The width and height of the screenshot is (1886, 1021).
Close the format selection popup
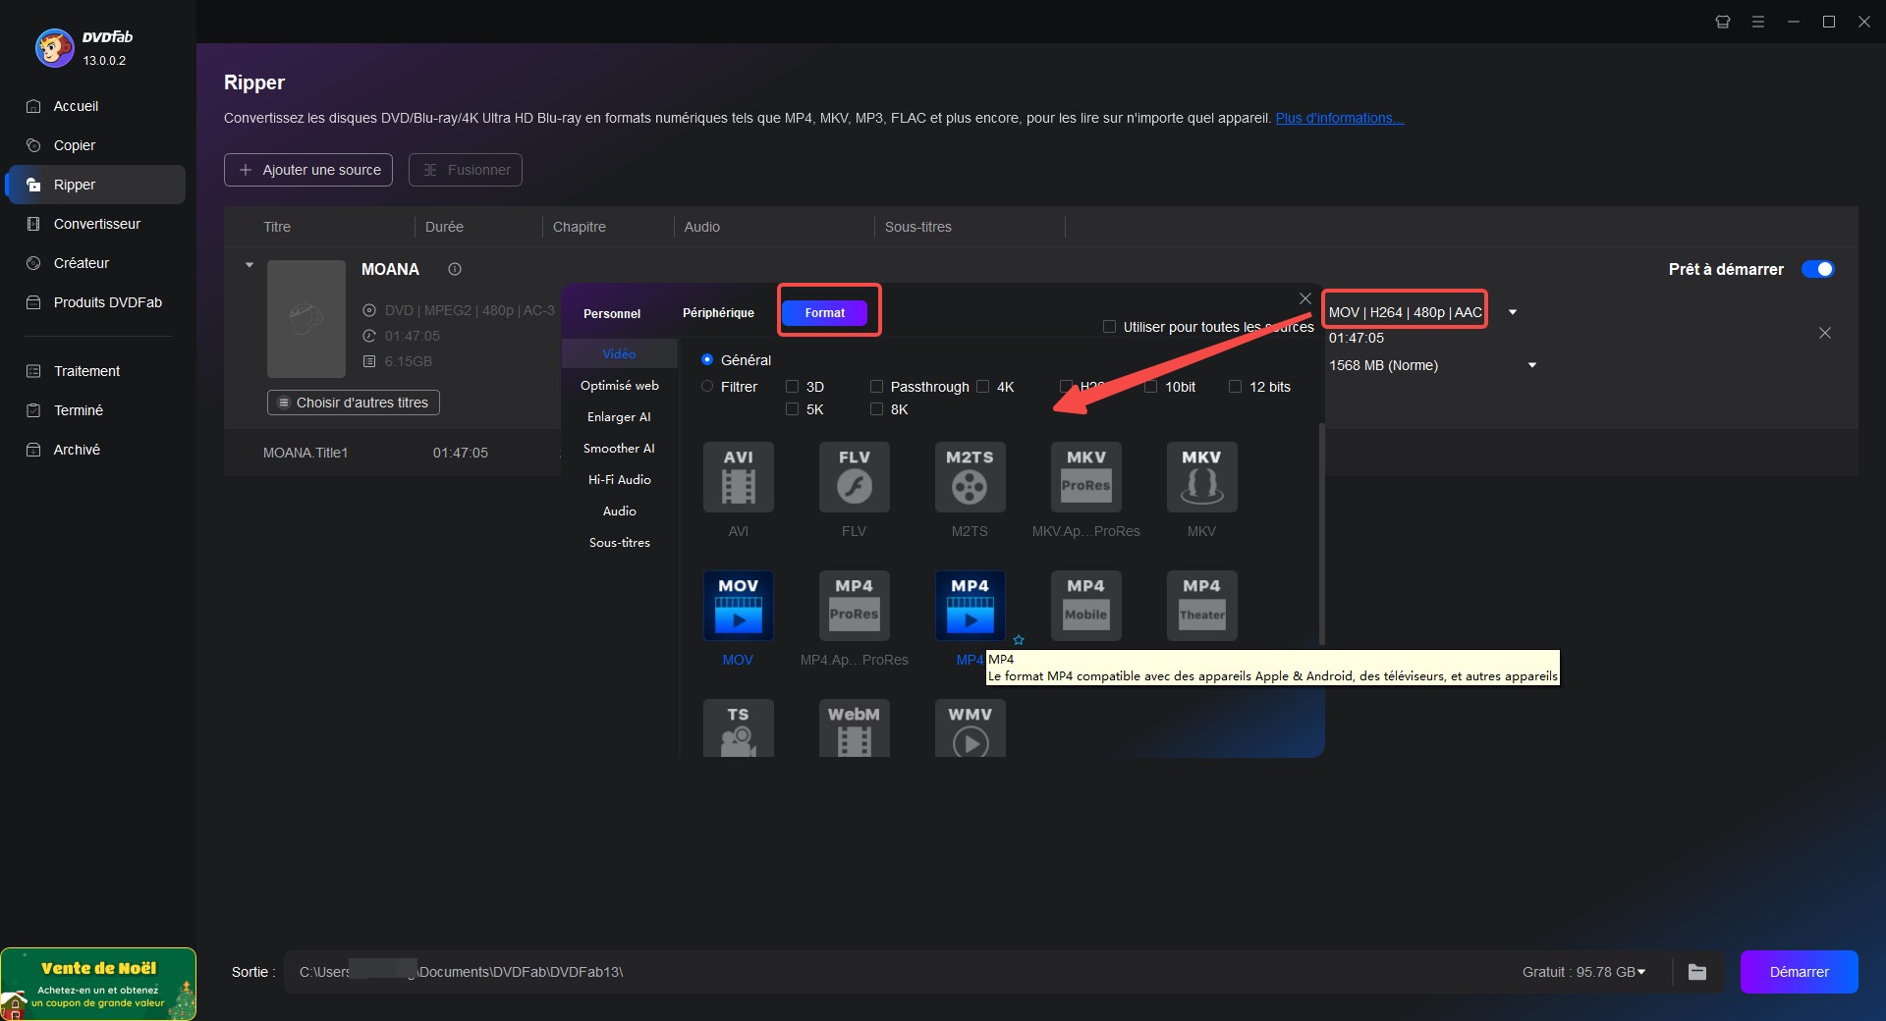(x=1305, y=298)
